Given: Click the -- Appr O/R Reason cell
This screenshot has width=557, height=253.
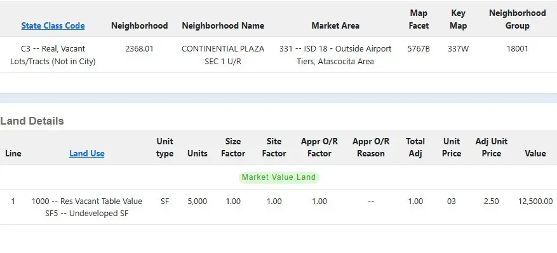Looking at the screenshot, I should click(371, 201).
